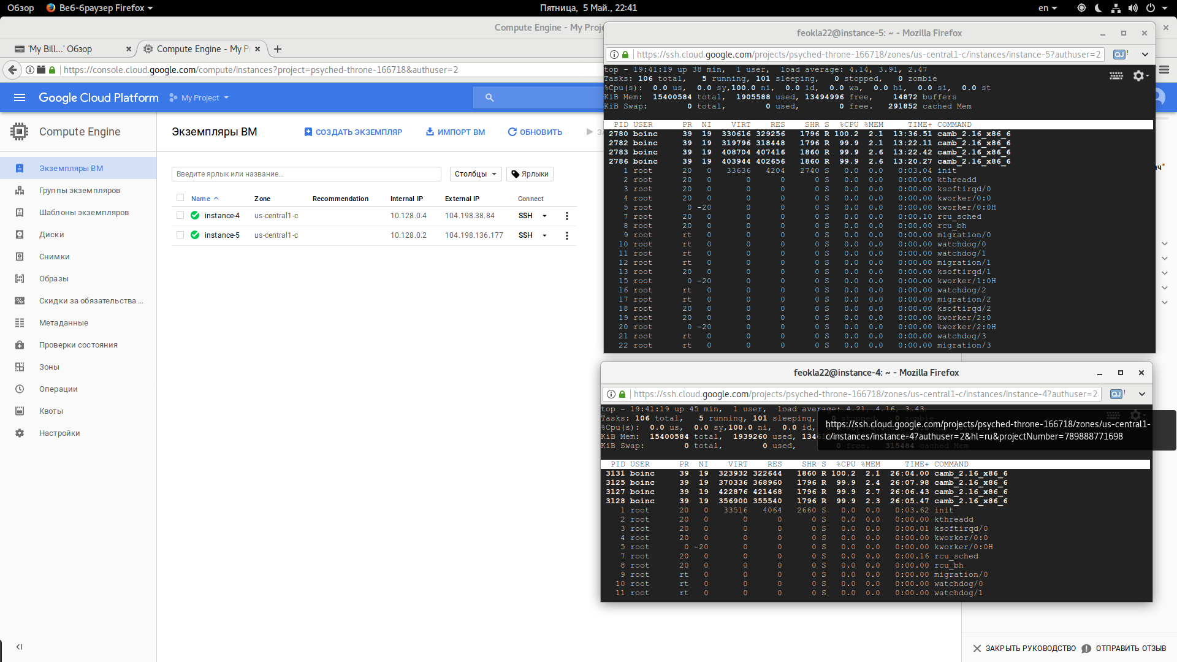Collapse the left sidebar panel arrow
1177x662 pixels.
coord(20,647)
